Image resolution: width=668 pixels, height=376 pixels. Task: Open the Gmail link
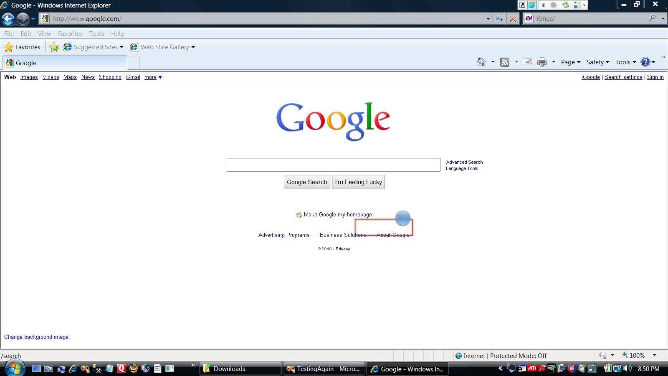pyautogui.click(x=133, y=77)
